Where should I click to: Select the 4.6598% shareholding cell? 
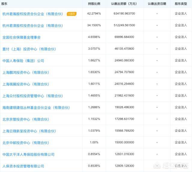tap(94, 37)
